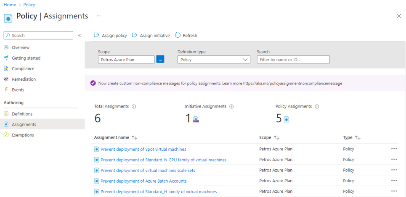Click the info icon next to Initiative Assignments
This screenshot has height=197, width=406.
pos(231,107)
